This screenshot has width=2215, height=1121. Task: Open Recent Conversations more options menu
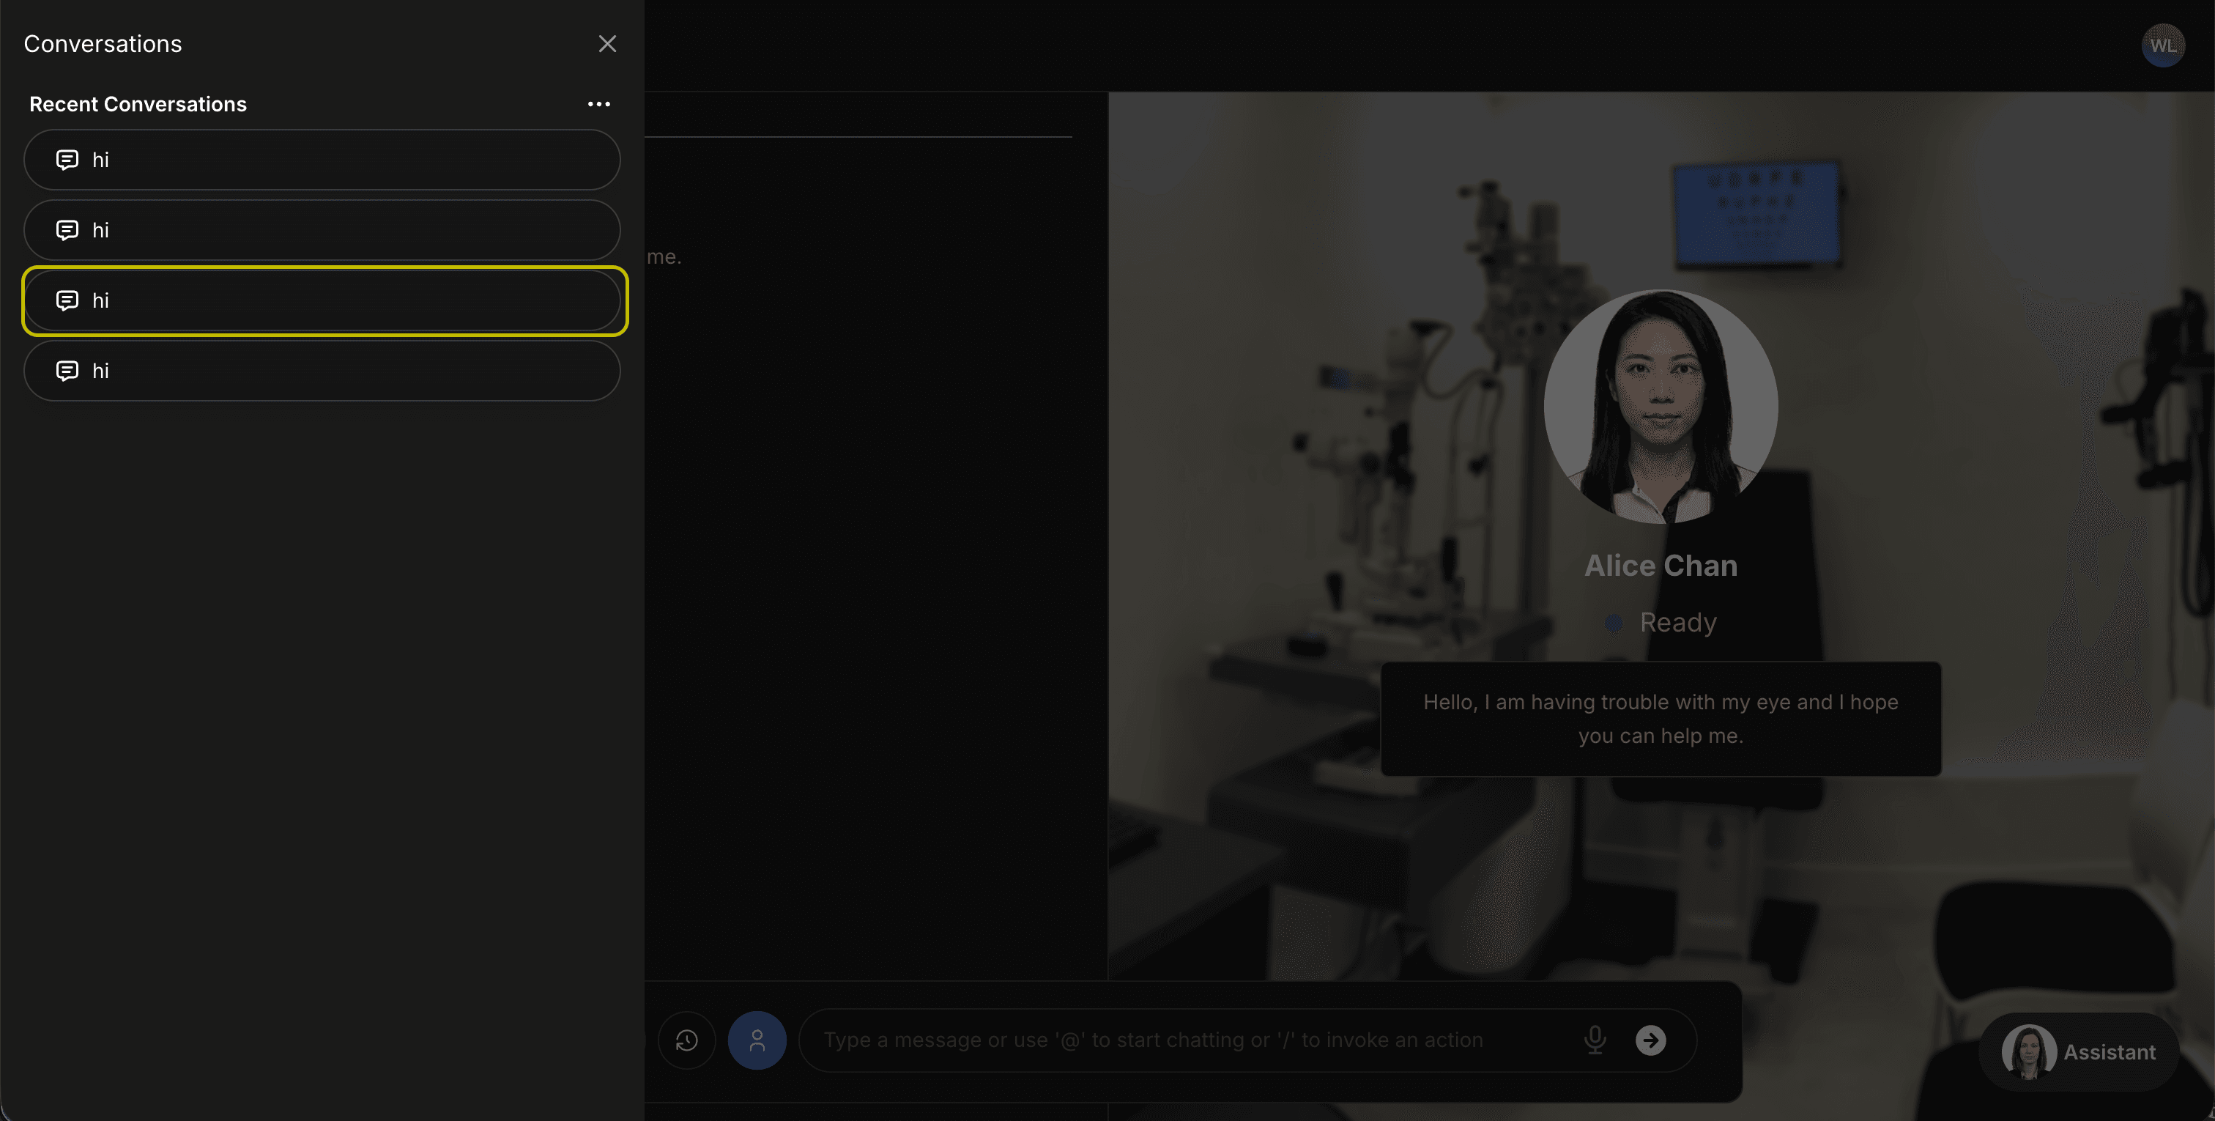[598, 104]
